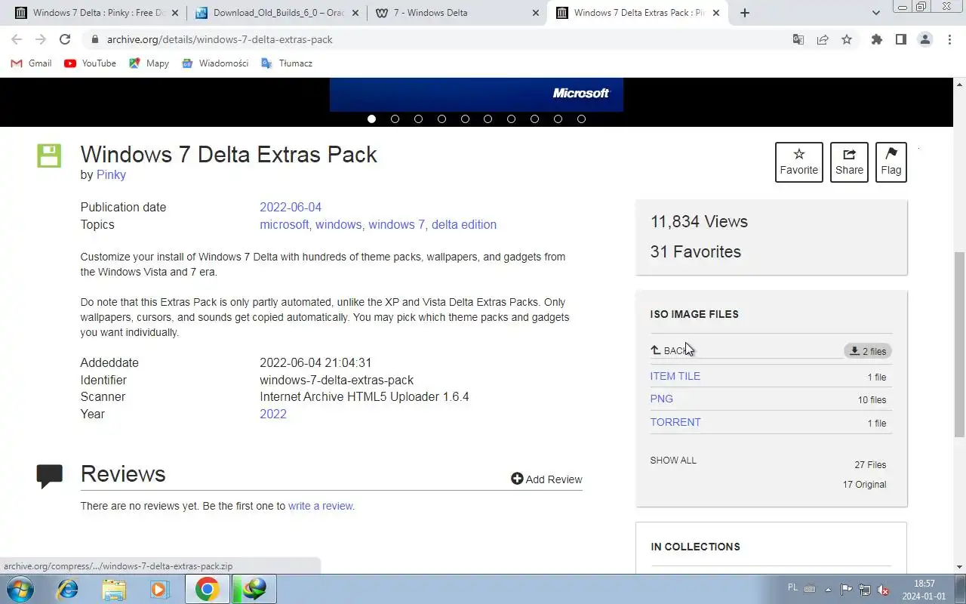Screen dimensions: 966x604
Task: Click SHOW ALL files
Action: 673,461
